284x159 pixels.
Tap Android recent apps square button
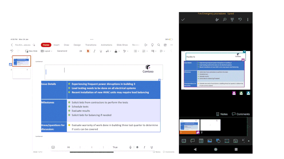point(236,149)
